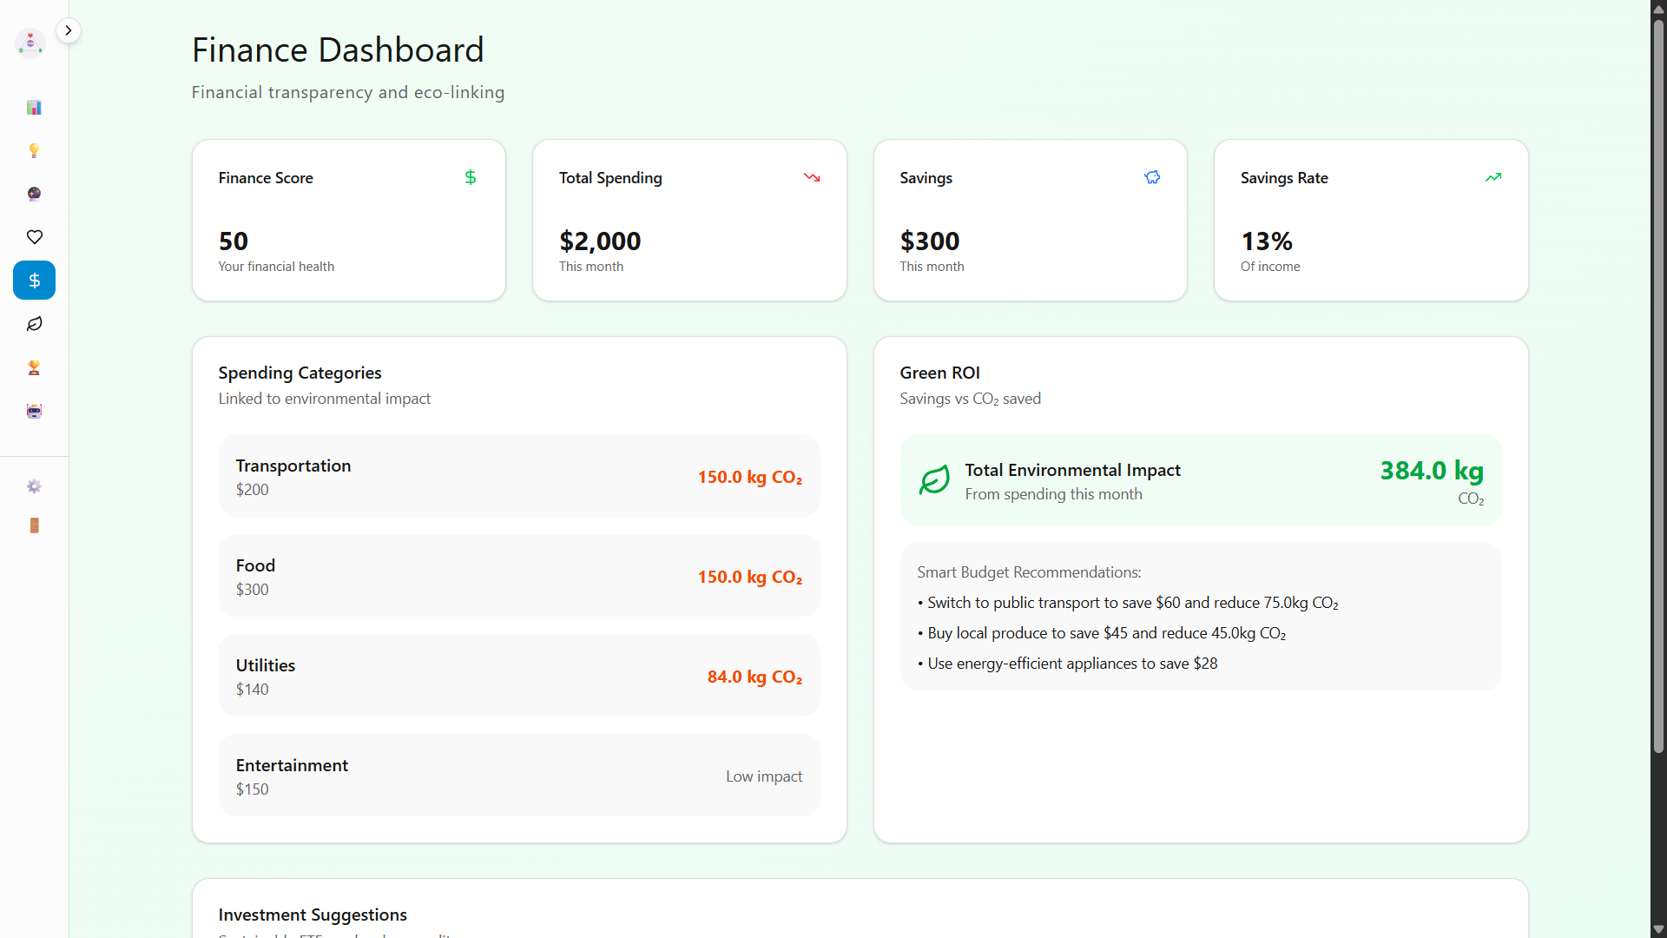Viewport: 1667px width, 938px height.
Task: Open the robot assistant icon
Action: tap(34, 411)
